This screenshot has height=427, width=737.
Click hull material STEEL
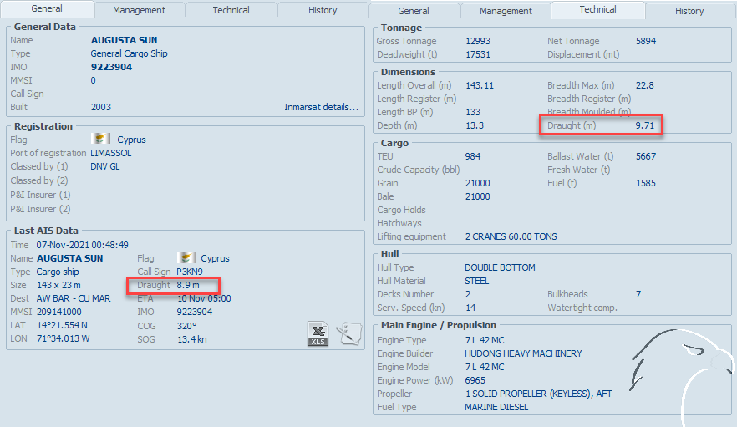476,281
